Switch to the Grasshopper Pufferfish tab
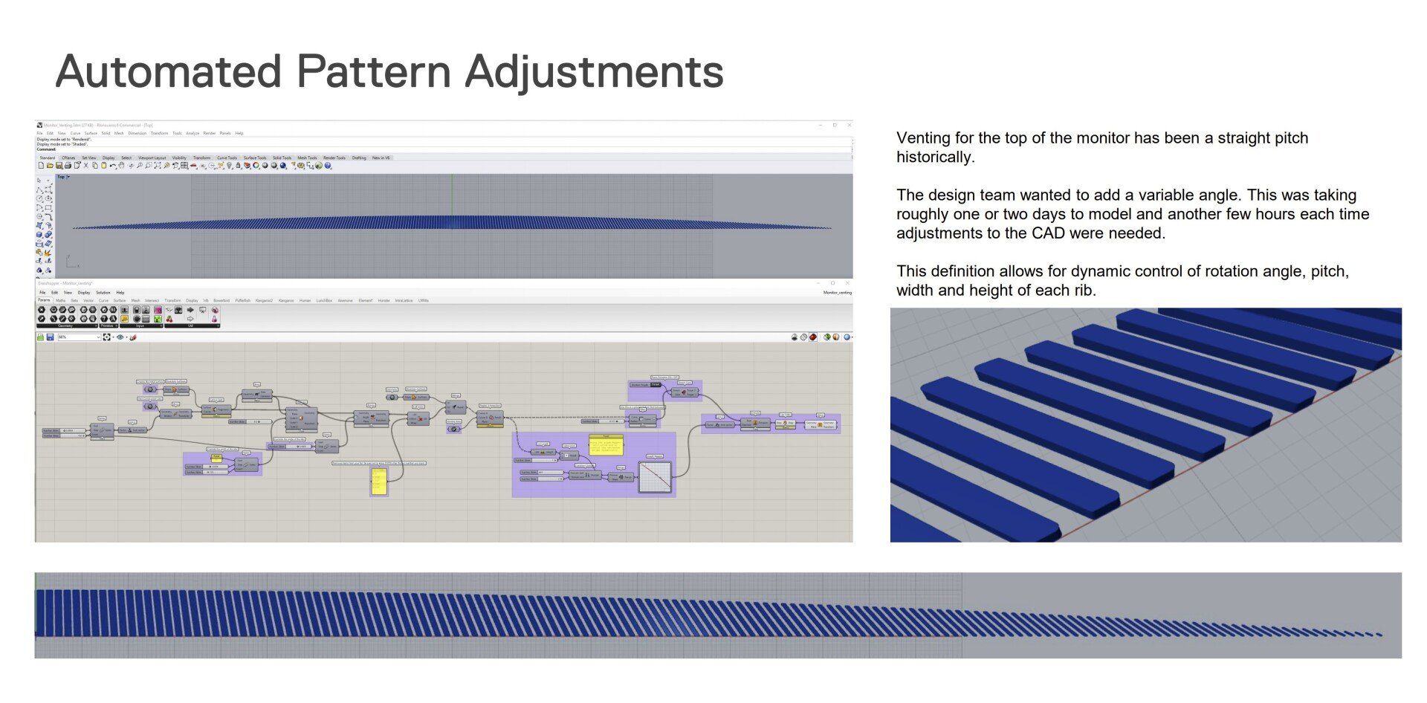Viewport: 1427px width, 703px height. pyautogui.click(x=243, y=300)
